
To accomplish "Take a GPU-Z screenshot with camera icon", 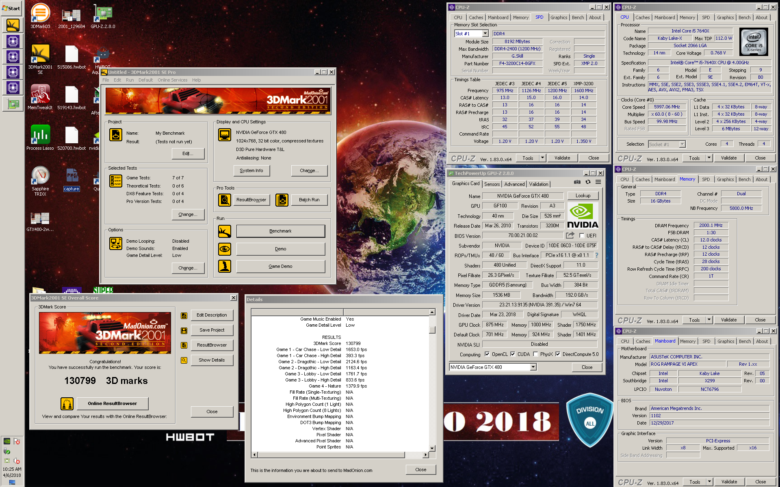I will click(577, 182).
